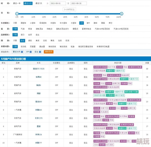Image resolution: width=151 pixels, height=147 pixels.
Task: Open the 哈弗H6 car series link
Action: click(x=39, y=77)
